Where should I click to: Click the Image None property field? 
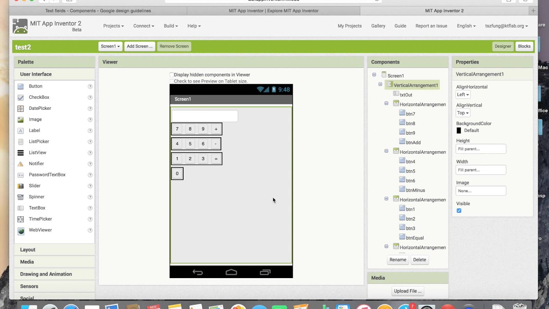(481, 191)
